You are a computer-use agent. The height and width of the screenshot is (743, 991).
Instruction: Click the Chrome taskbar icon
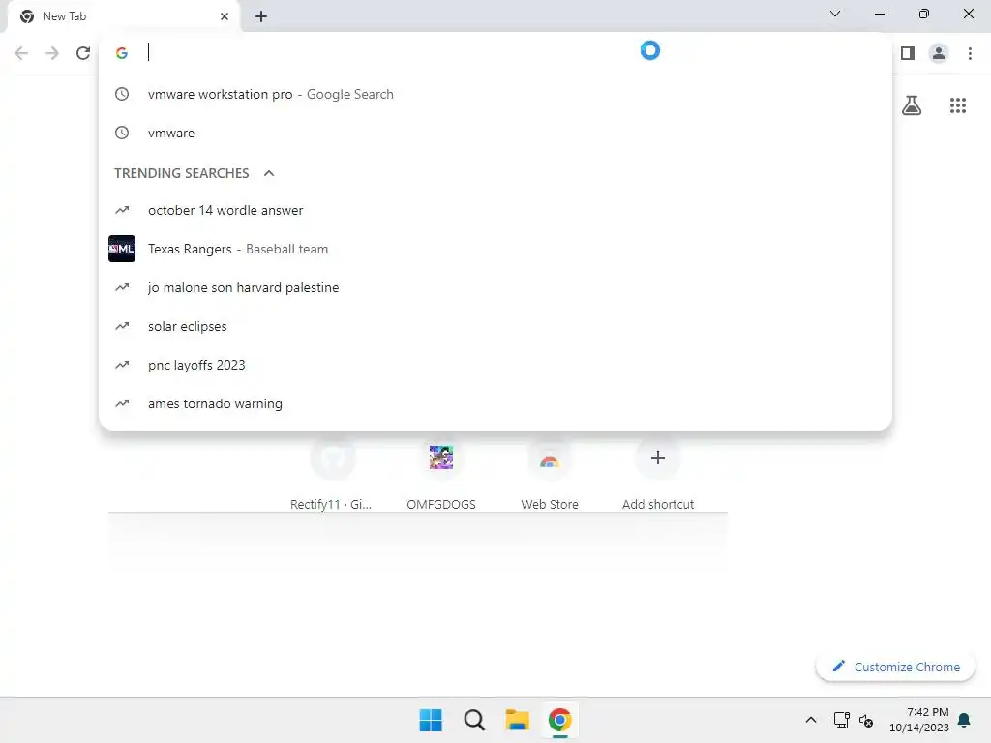click(x=560, y=720)
